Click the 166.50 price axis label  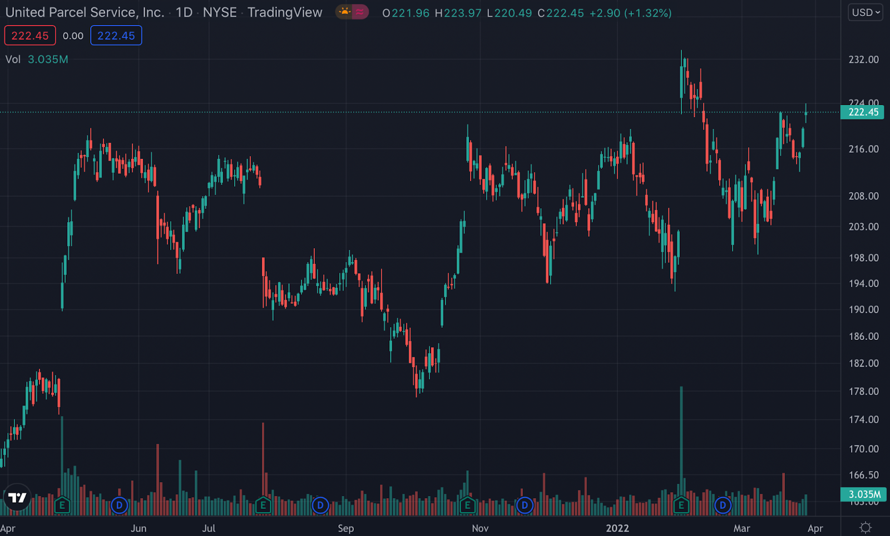pyautogui.click(x=863, y=475)
